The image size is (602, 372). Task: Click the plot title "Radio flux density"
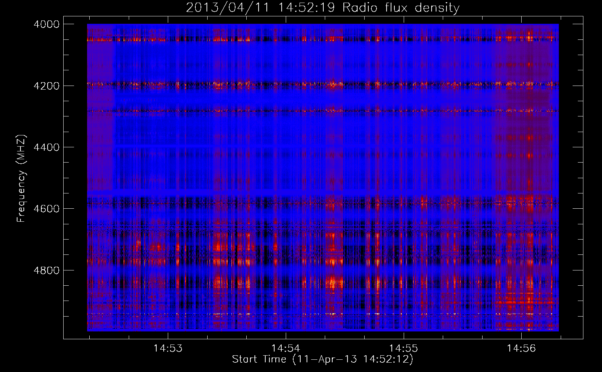tap(401, 8)
